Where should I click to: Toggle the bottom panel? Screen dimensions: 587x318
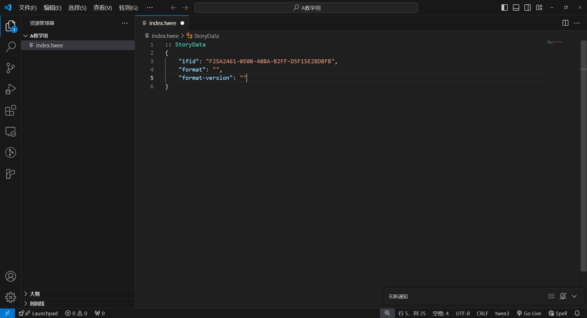(x=516, y=8)
